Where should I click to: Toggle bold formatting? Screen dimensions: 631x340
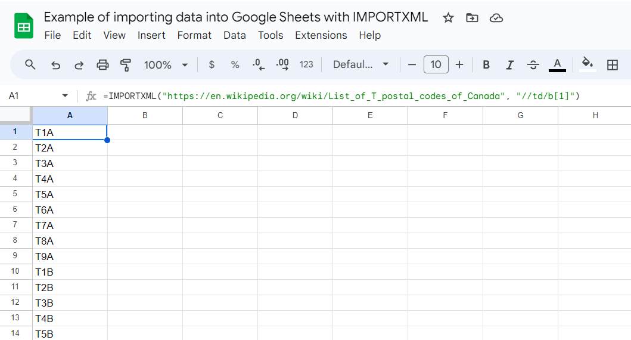click(x=486, y=64)
